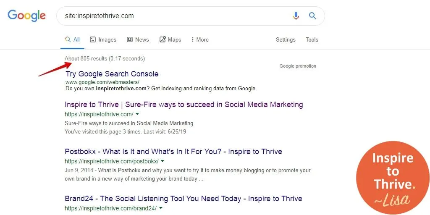Click the Google logo
The image size is (430, 215).
tap(26, 16)
